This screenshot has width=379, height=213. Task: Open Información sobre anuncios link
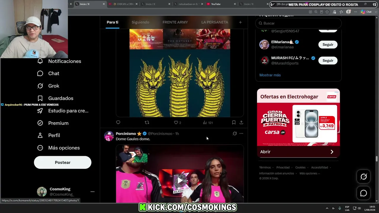click(x=277, y=173)
